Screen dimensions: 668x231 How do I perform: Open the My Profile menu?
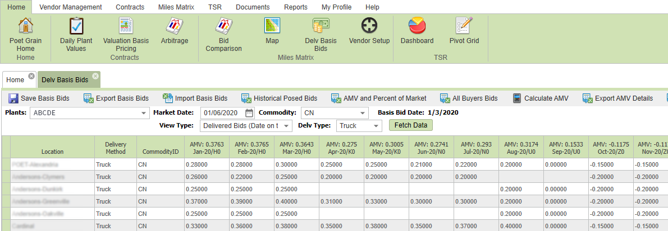click(x=337, y=7)
